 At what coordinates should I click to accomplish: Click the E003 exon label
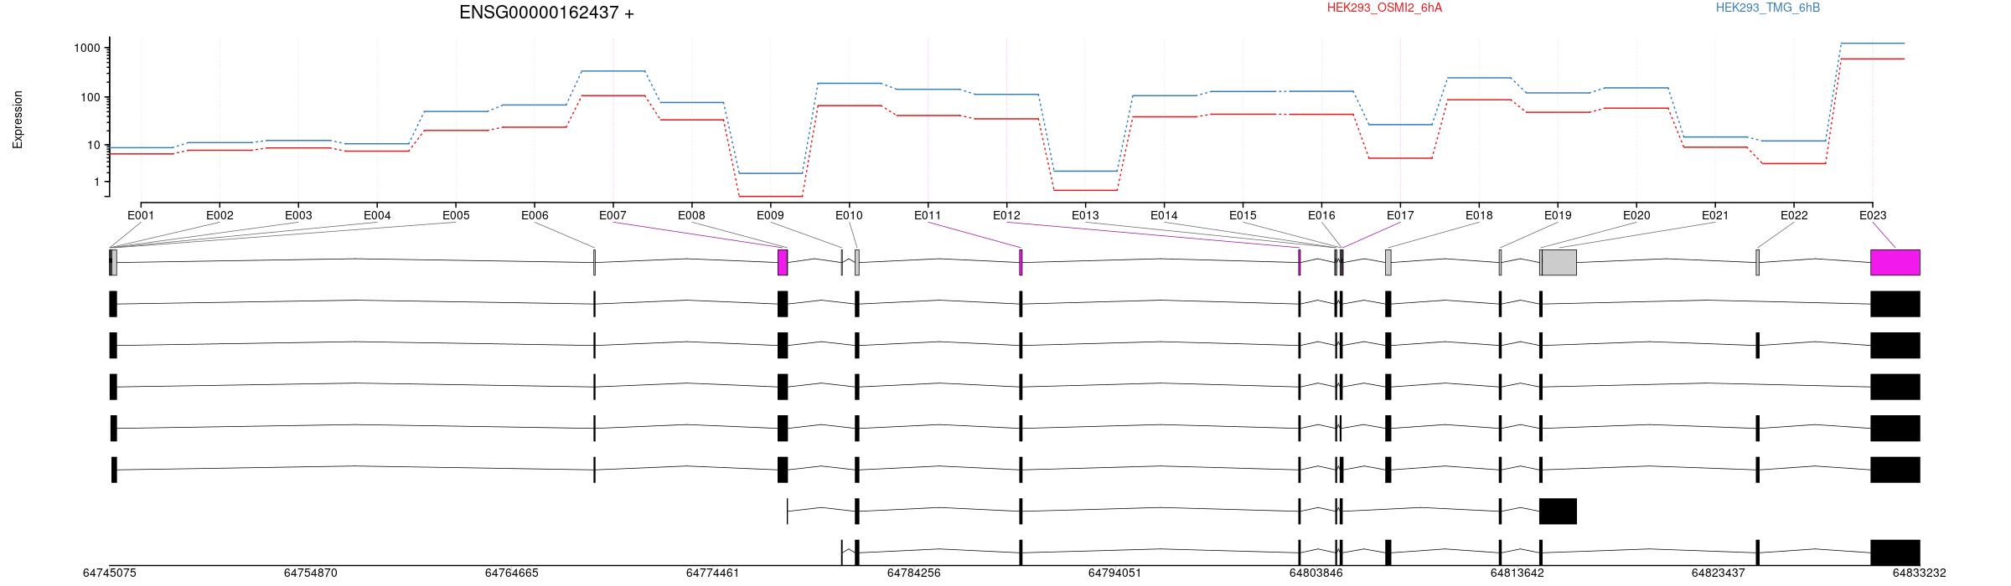tap(298, 215)
